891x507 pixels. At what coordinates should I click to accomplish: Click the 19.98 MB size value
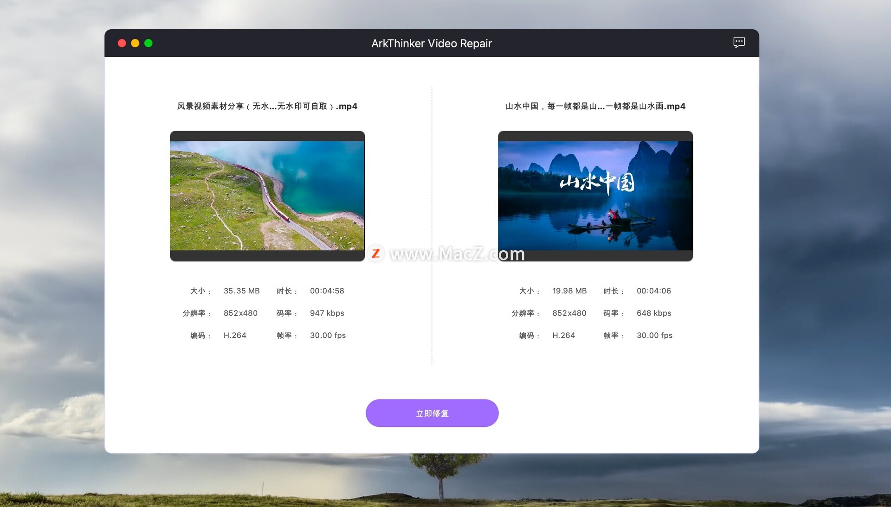569,291
